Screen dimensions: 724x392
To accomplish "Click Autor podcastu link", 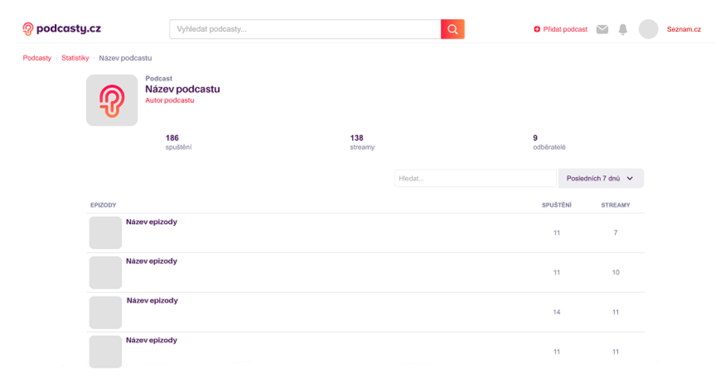I will [x=170, y=100].
